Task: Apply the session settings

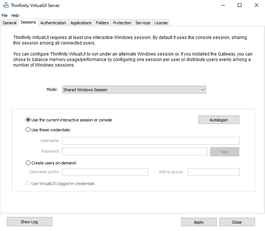Action: [x=199, y=222]
